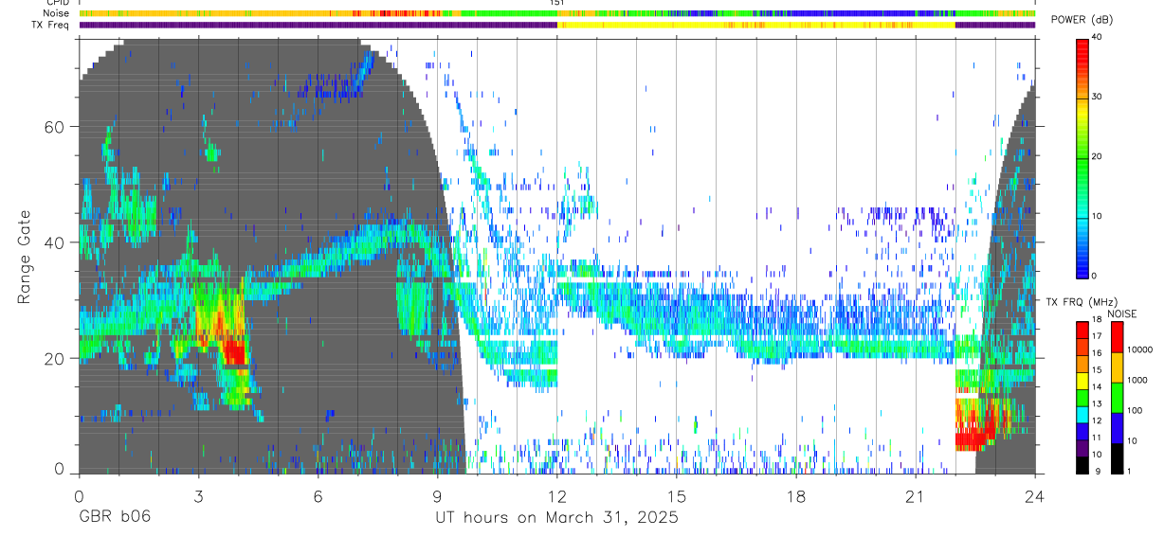The width and height of the screenshot is (1164, 537).
Task: Click the "3" tick on UT hours axis
Action: (x=198, y=496)
